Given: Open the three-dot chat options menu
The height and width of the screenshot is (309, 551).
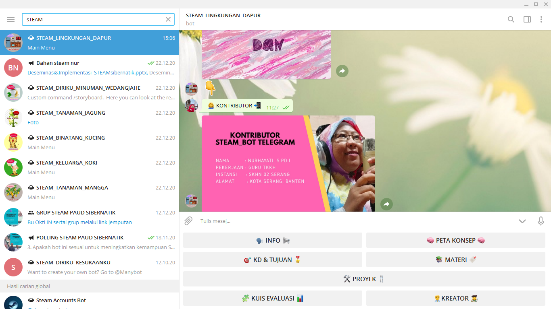Looking at the screenshot, I should pos(541,19).
